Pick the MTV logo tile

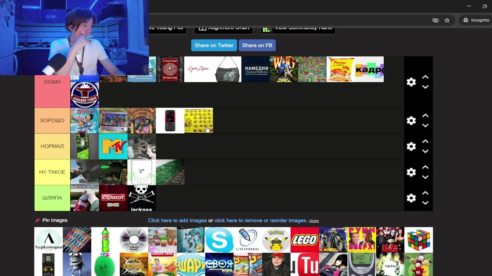point(113,146)
